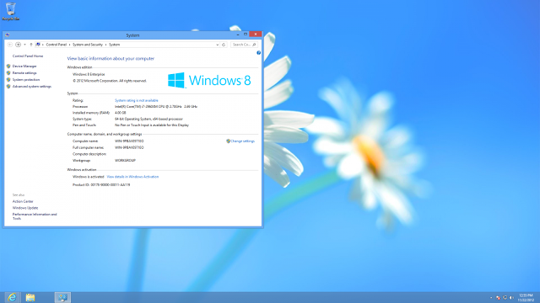
Task: Click the blue help question mark icon
Action: pyautogui.click(x=259, y=52)
